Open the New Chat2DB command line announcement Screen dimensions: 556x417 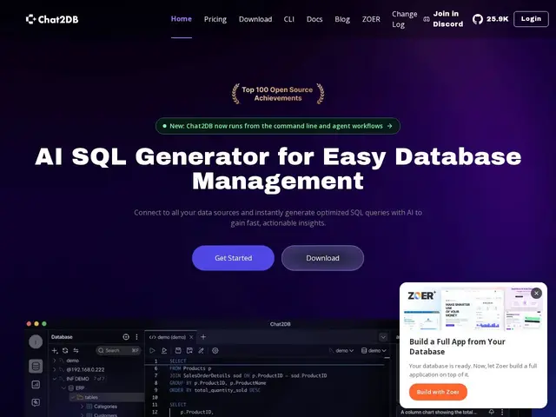point(278,126)
